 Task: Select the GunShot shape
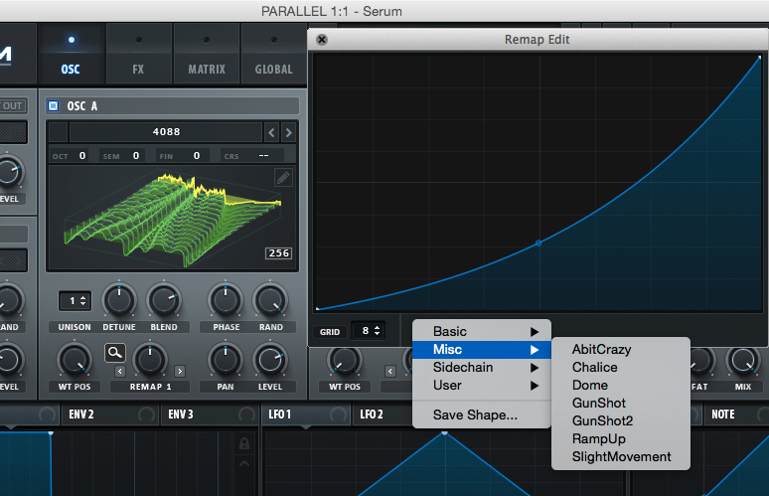click(621, 404)
